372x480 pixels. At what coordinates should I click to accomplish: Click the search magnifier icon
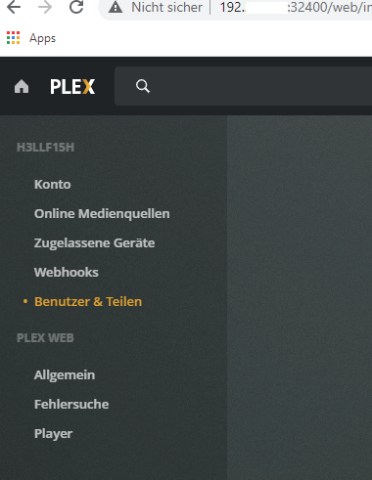coord(143,86)
